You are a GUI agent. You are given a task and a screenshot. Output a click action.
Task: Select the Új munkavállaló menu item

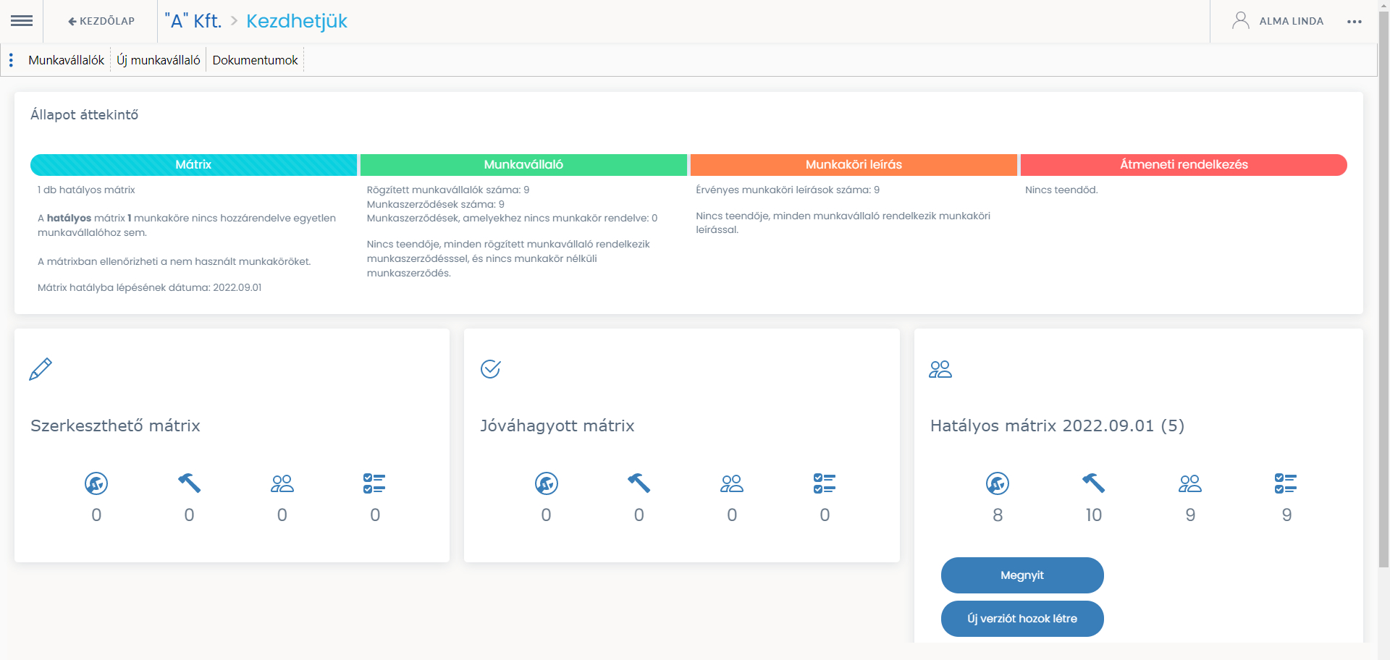tap(159, 60)
